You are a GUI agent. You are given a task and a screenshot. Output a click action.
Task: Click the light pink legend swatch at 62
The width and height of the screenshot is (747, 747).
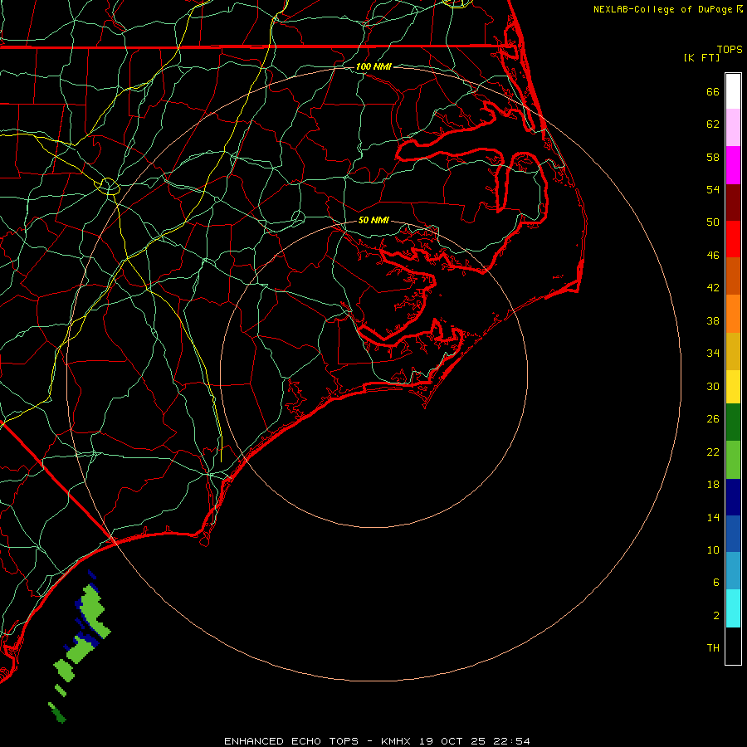click(733, 128)
